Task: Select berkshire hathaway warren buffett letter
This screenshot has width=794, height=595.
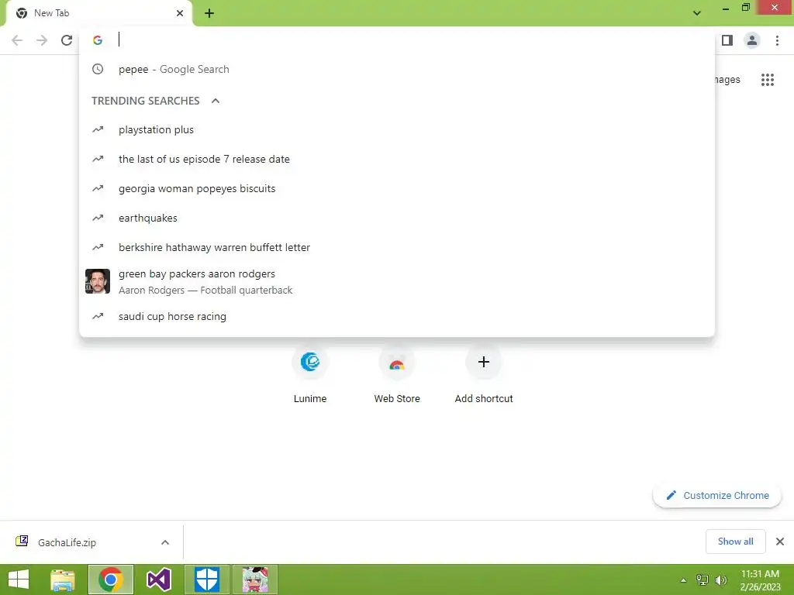Action: coord(397,247)
